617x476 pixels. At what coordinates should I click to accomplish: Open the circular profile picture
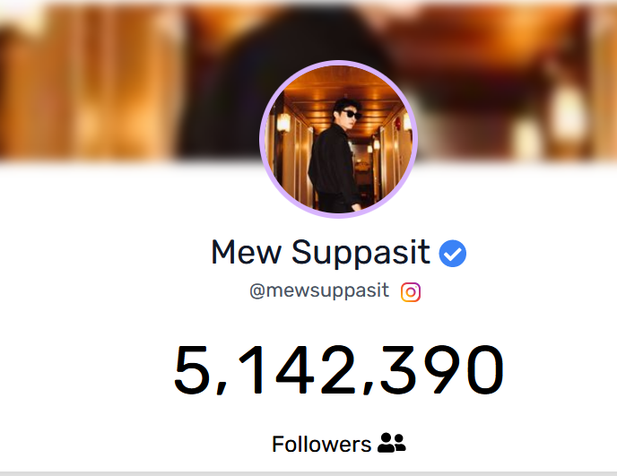pos(338,139)
